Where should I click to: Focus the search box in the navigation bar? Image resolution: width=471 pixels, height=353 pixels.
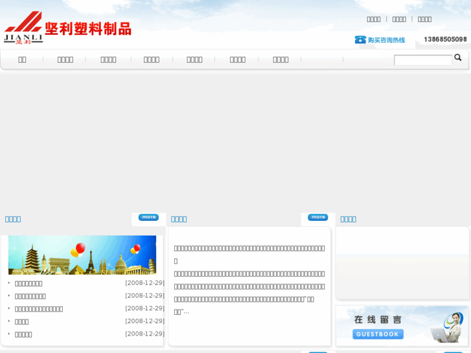pyautogui.click(x=422, y=60)
